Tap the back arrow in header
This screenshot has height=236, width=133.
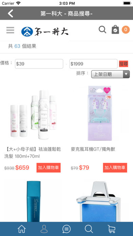click(x=11, y=13)
